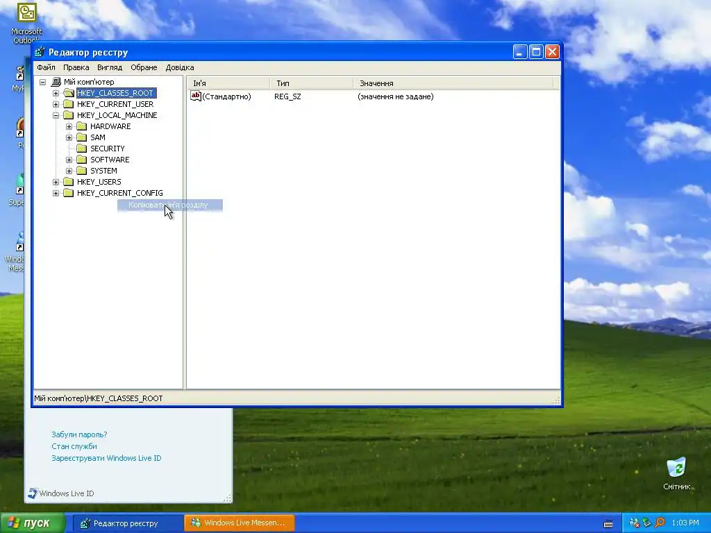Click the REG_SZ type cell
Screen dimensions: 711x533
287,96
